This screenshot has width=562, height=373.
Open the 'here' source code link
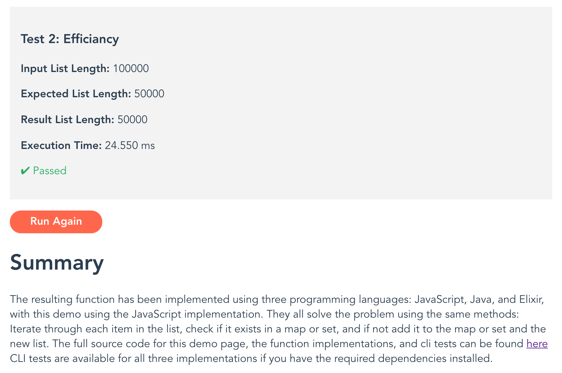537,344
